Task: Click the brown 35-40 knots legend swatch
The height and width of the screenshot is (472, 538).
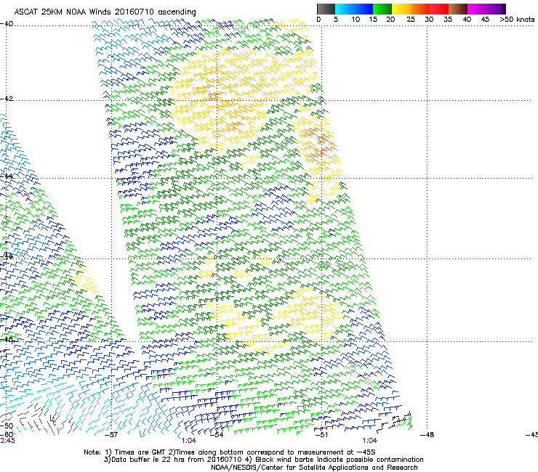Action: tap(458, 9)
